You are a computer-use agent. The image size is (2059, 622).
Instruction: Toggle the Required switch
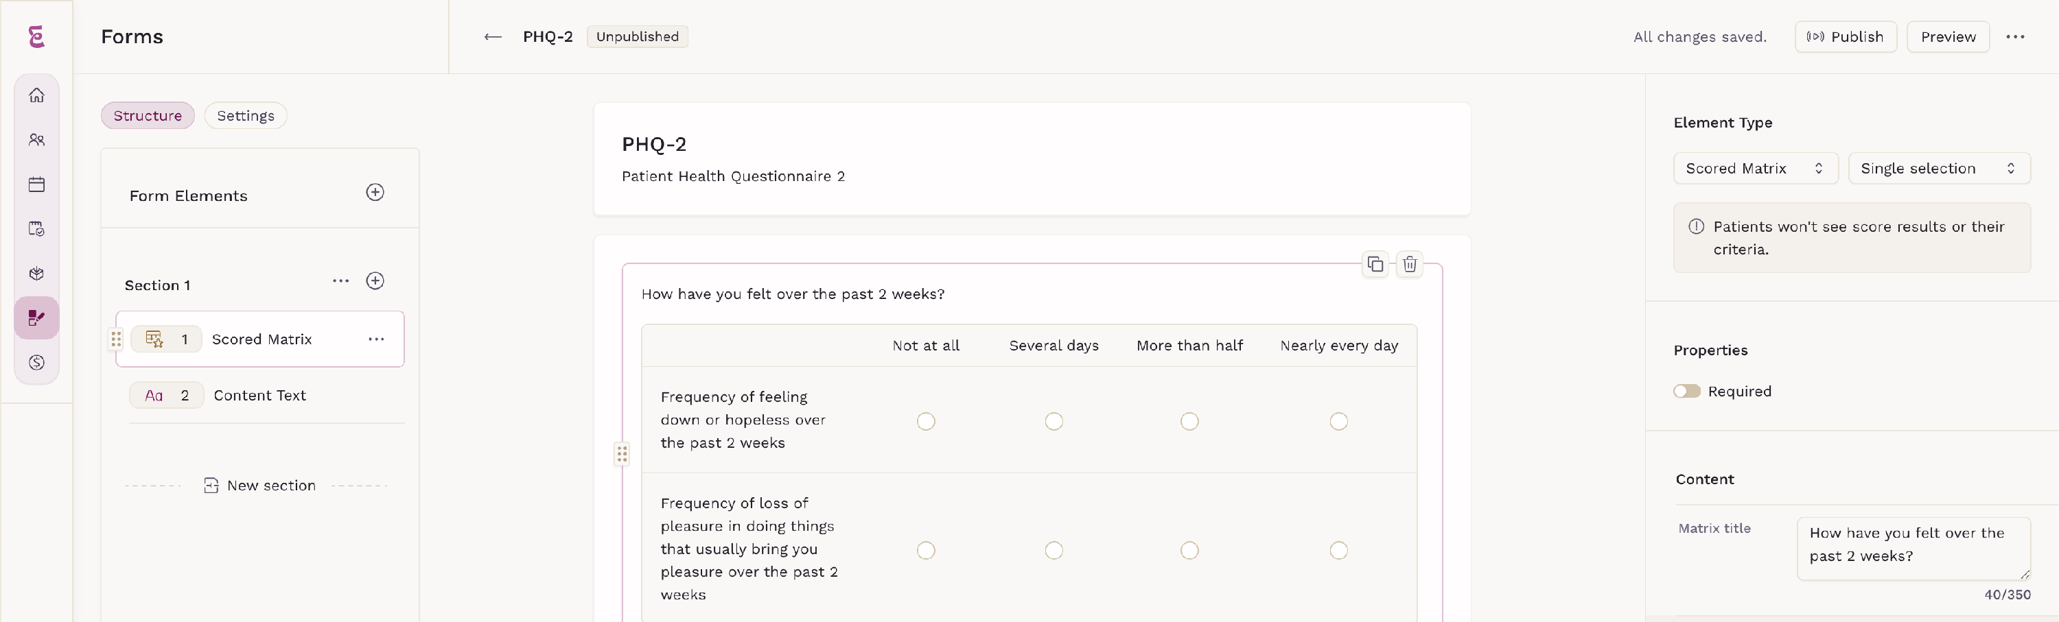1686,392
